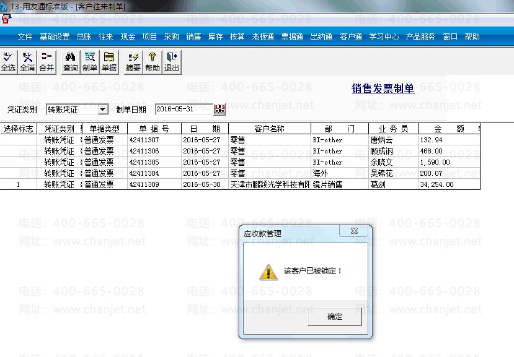Click the 客户名称 column header
Viewport: 514px width, 357px height.
coord(270,129)
